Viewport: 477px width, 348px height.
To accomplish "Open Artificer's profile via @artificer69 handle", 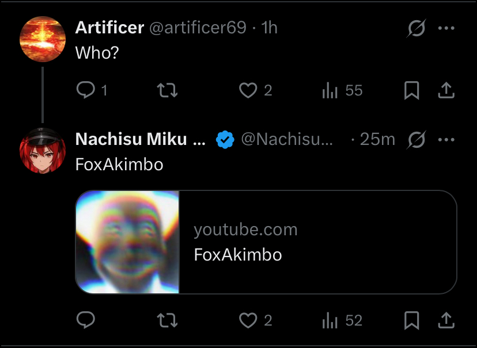I will tap(198, 28).
